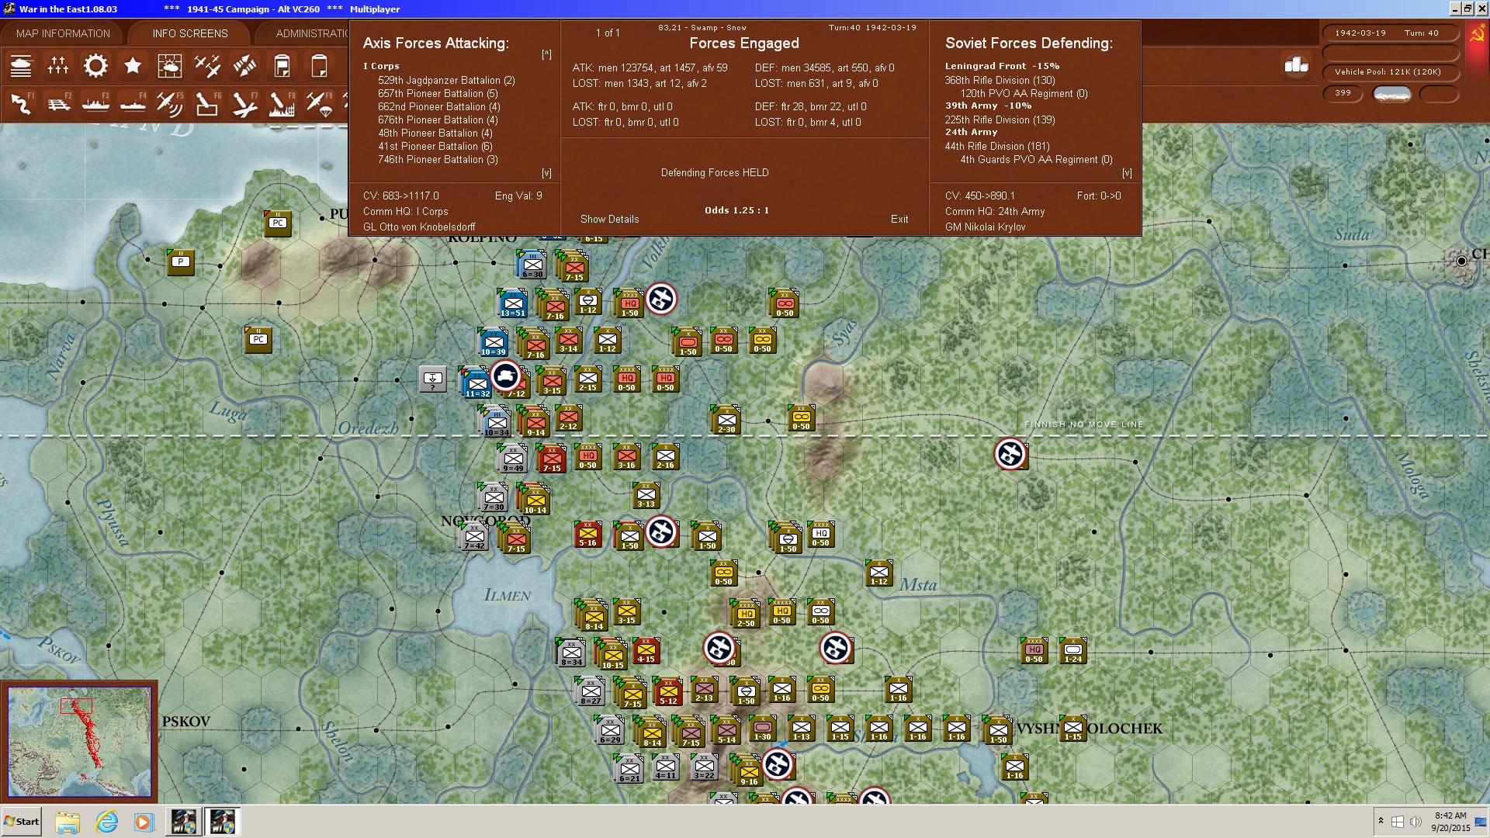Image resolution: width=1490 pixels, height=838 pixels.
Task: Click the Vehicle Pool 121K indicator
Action: tap(1389, 71)
